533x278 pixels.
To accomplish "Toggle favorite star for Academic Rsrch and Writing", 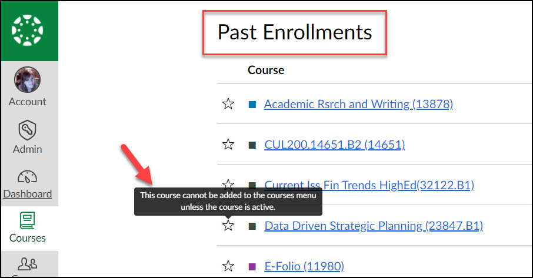I will tap(228, 103).
